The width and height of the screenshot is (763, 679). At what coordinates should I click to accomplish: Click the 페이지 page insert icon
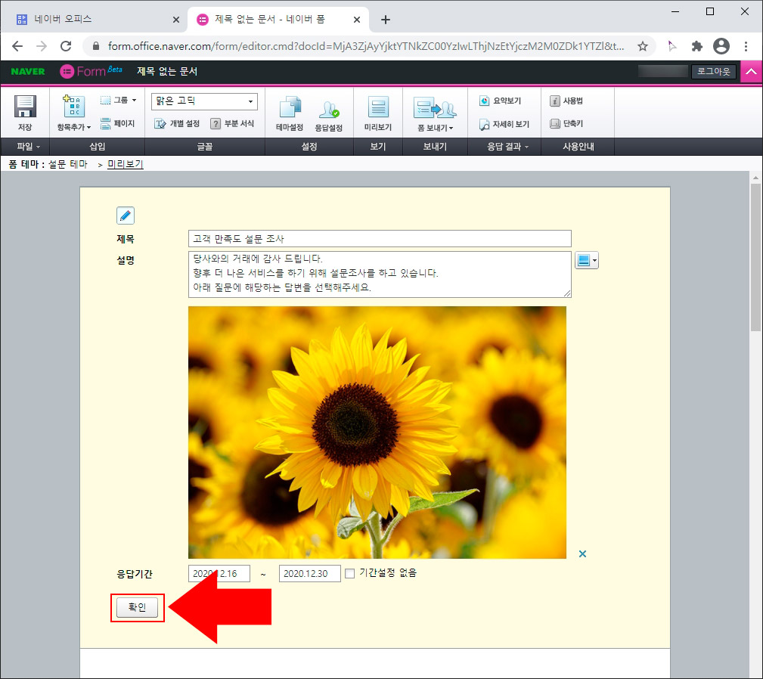(119, 124)
